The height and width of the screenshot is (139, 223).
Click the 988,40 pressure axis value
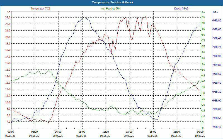(x=217, y=127)
